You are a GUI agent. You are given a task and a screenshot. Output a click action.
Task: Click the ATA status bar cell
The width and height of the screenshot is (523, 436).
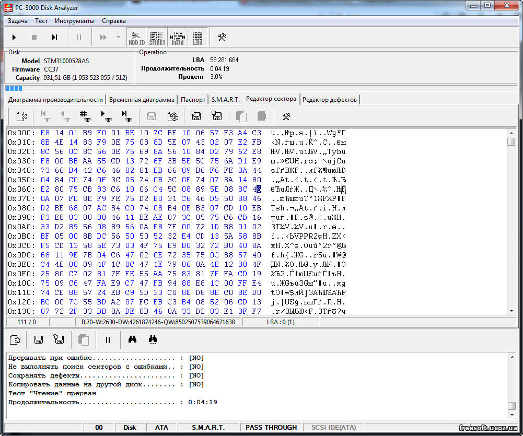(x=161, y=428)
